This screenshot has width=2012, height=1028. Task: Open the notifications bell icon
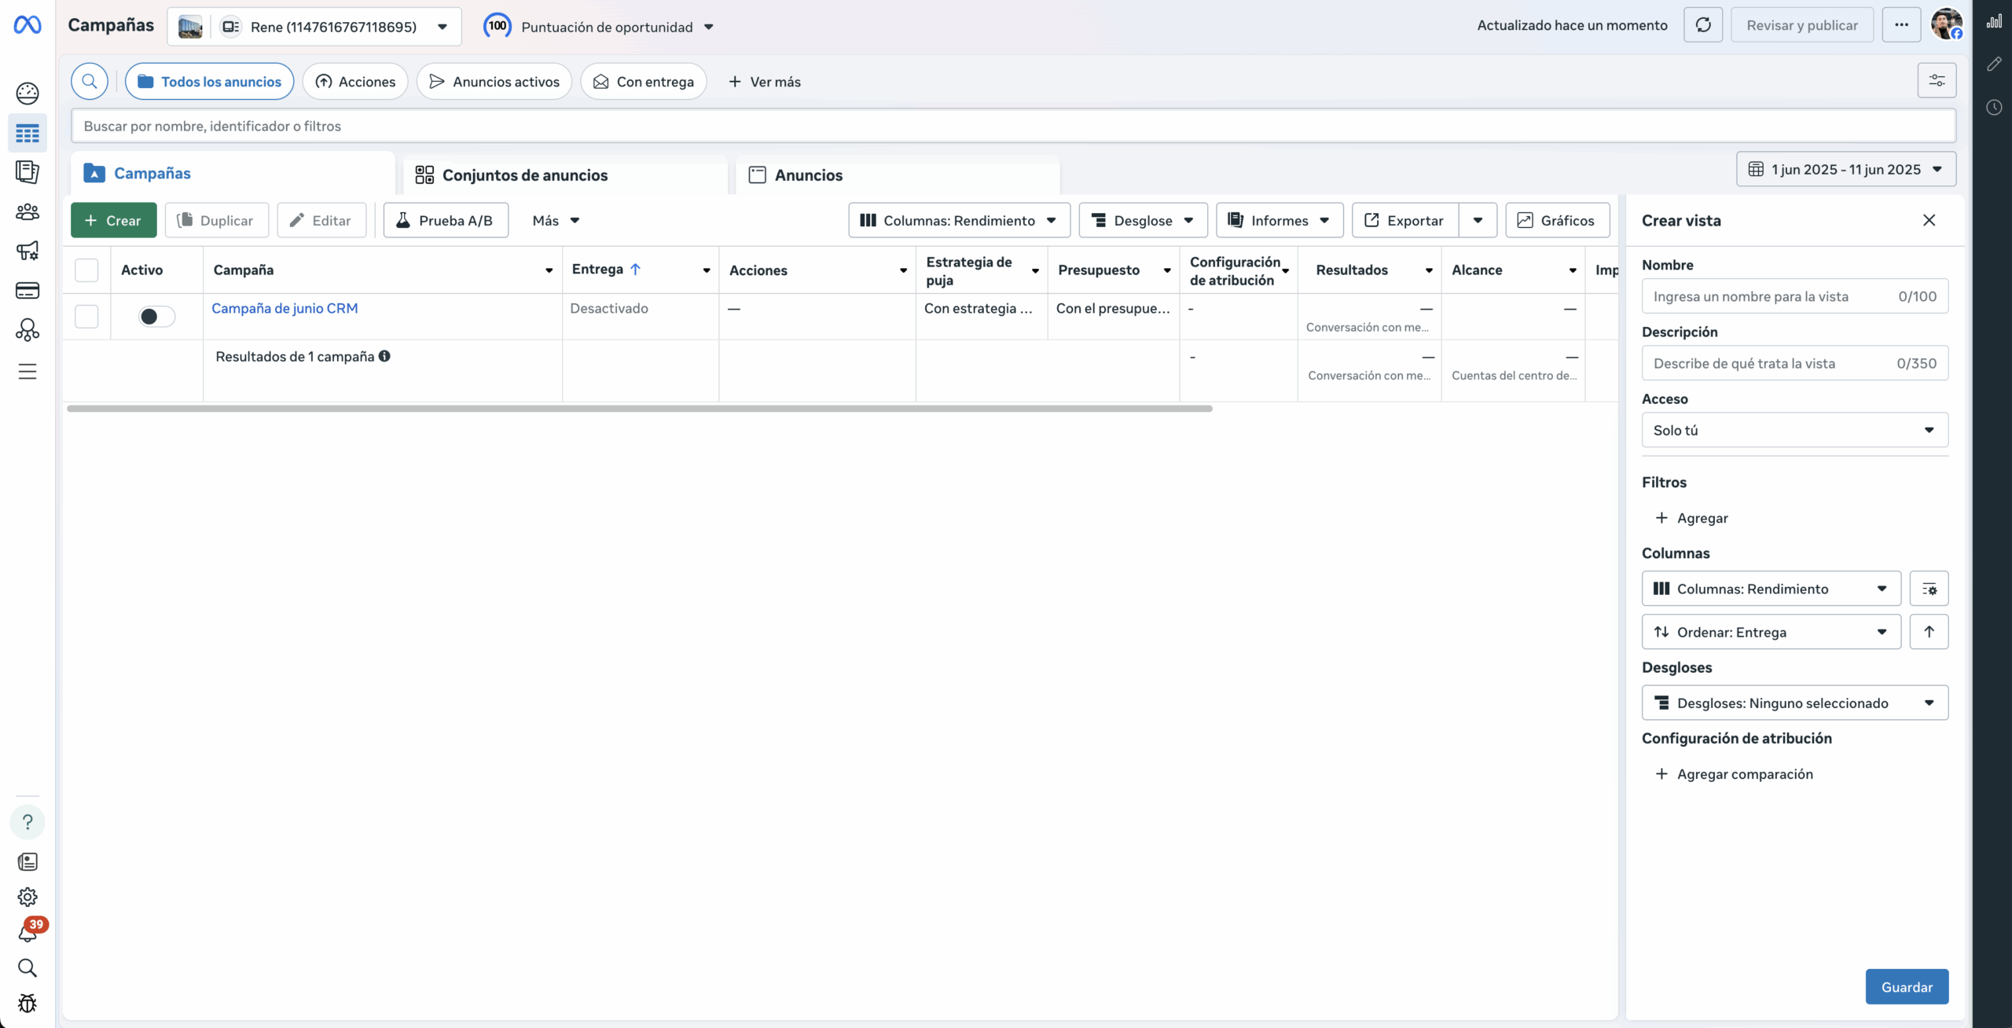(28, 932)
